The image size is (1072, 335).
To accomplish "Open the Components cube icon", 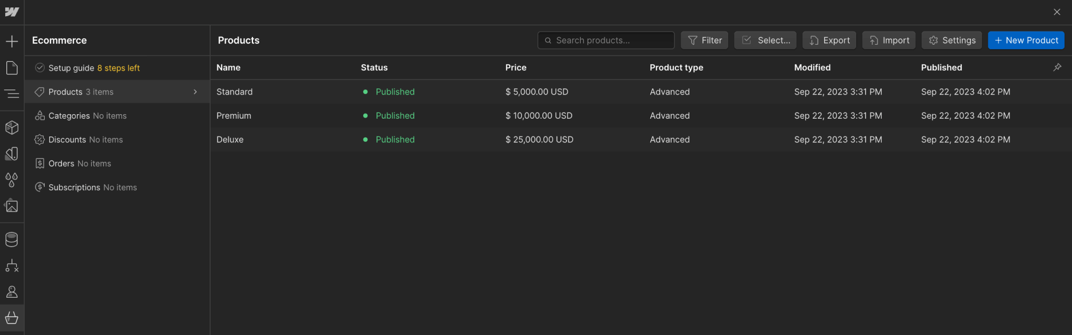I will click(x=12, y=127).
